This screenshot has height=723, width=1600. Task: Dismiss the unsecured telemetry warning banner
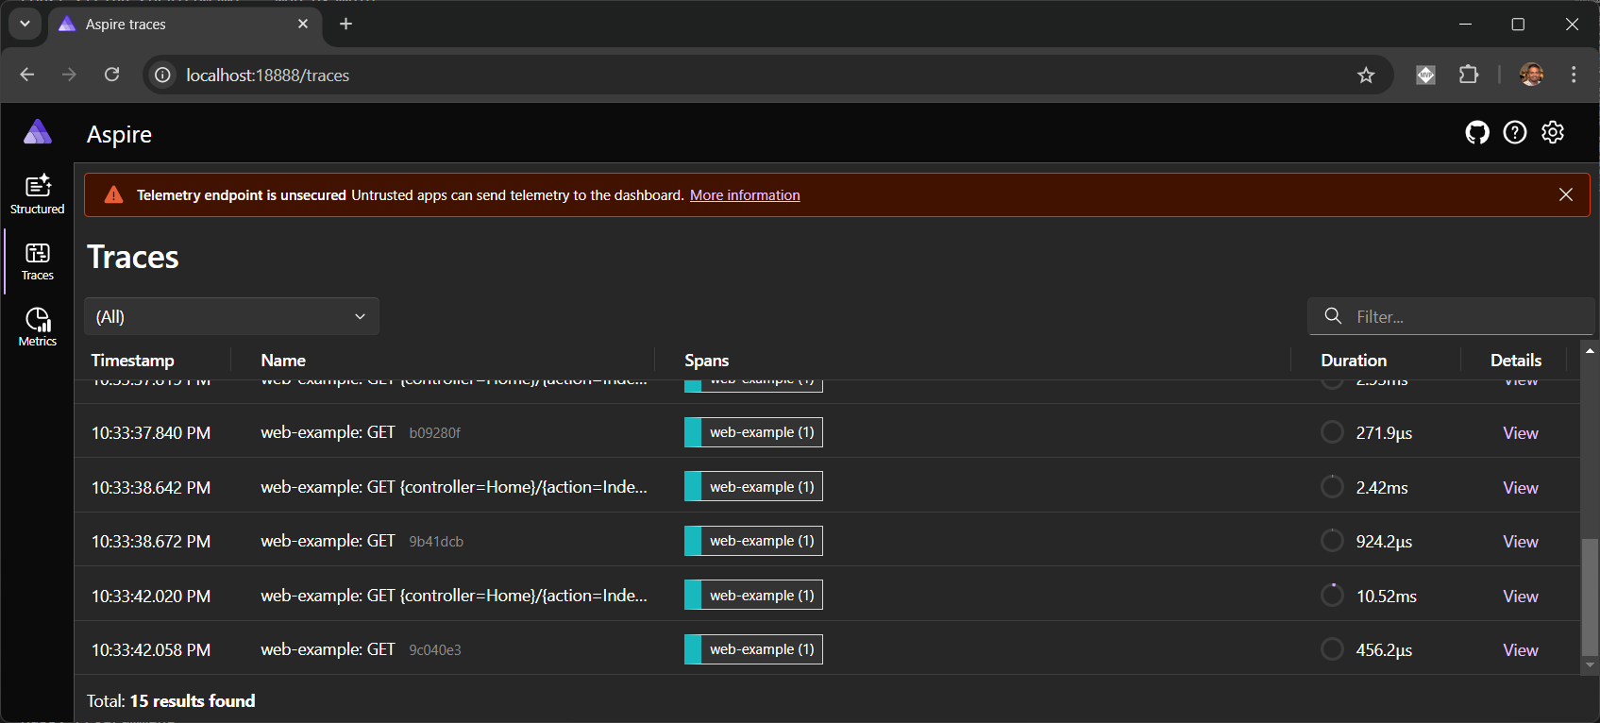1566,194
